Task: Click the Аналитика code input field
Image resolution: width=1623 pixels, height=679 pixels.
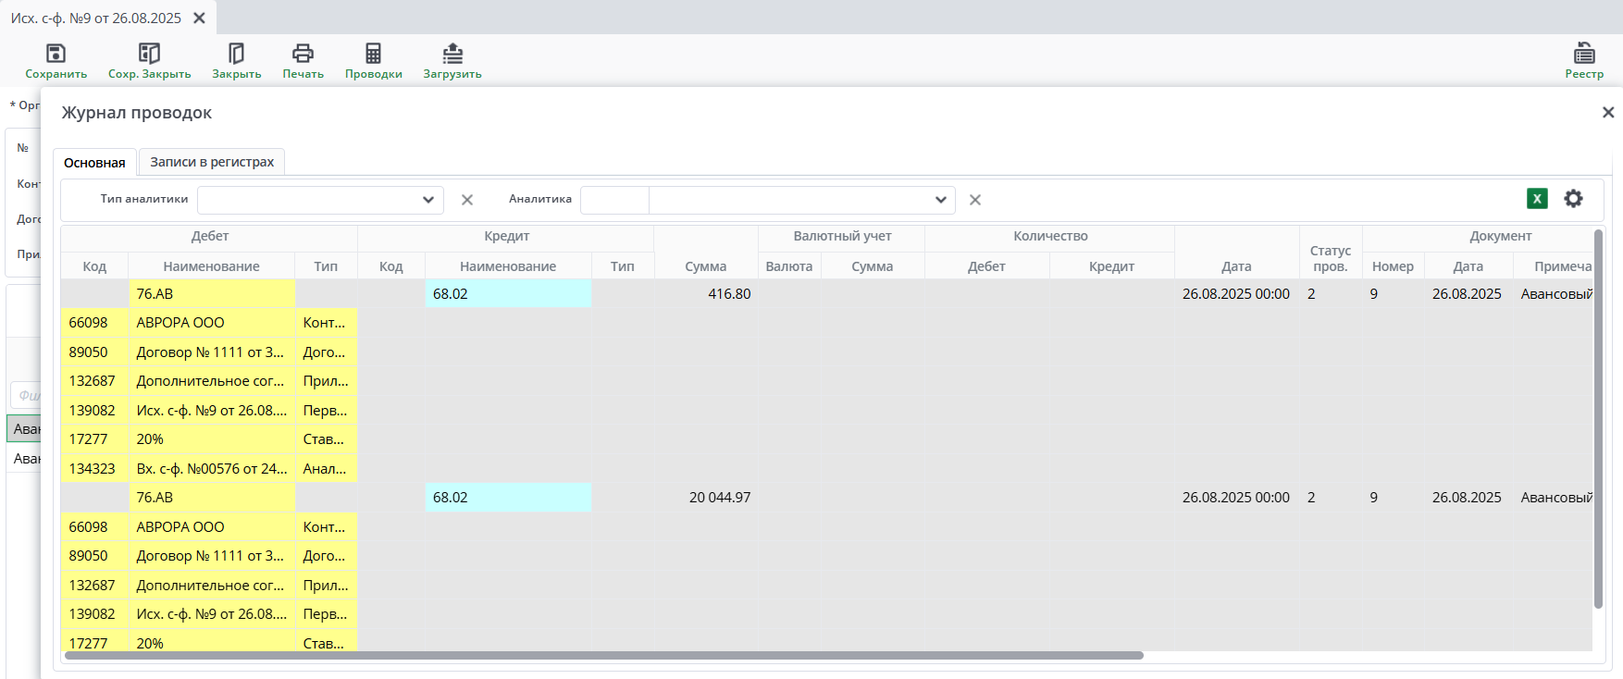Action: click(x=614, y=200)
